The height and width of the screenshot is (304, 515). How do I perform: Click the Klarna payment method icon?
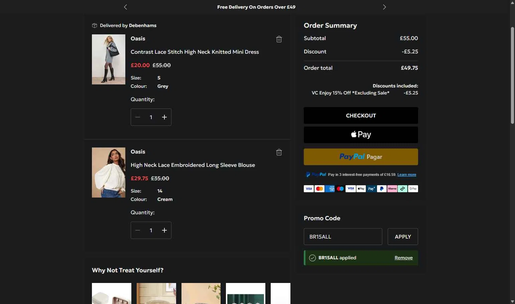point(392,189)
